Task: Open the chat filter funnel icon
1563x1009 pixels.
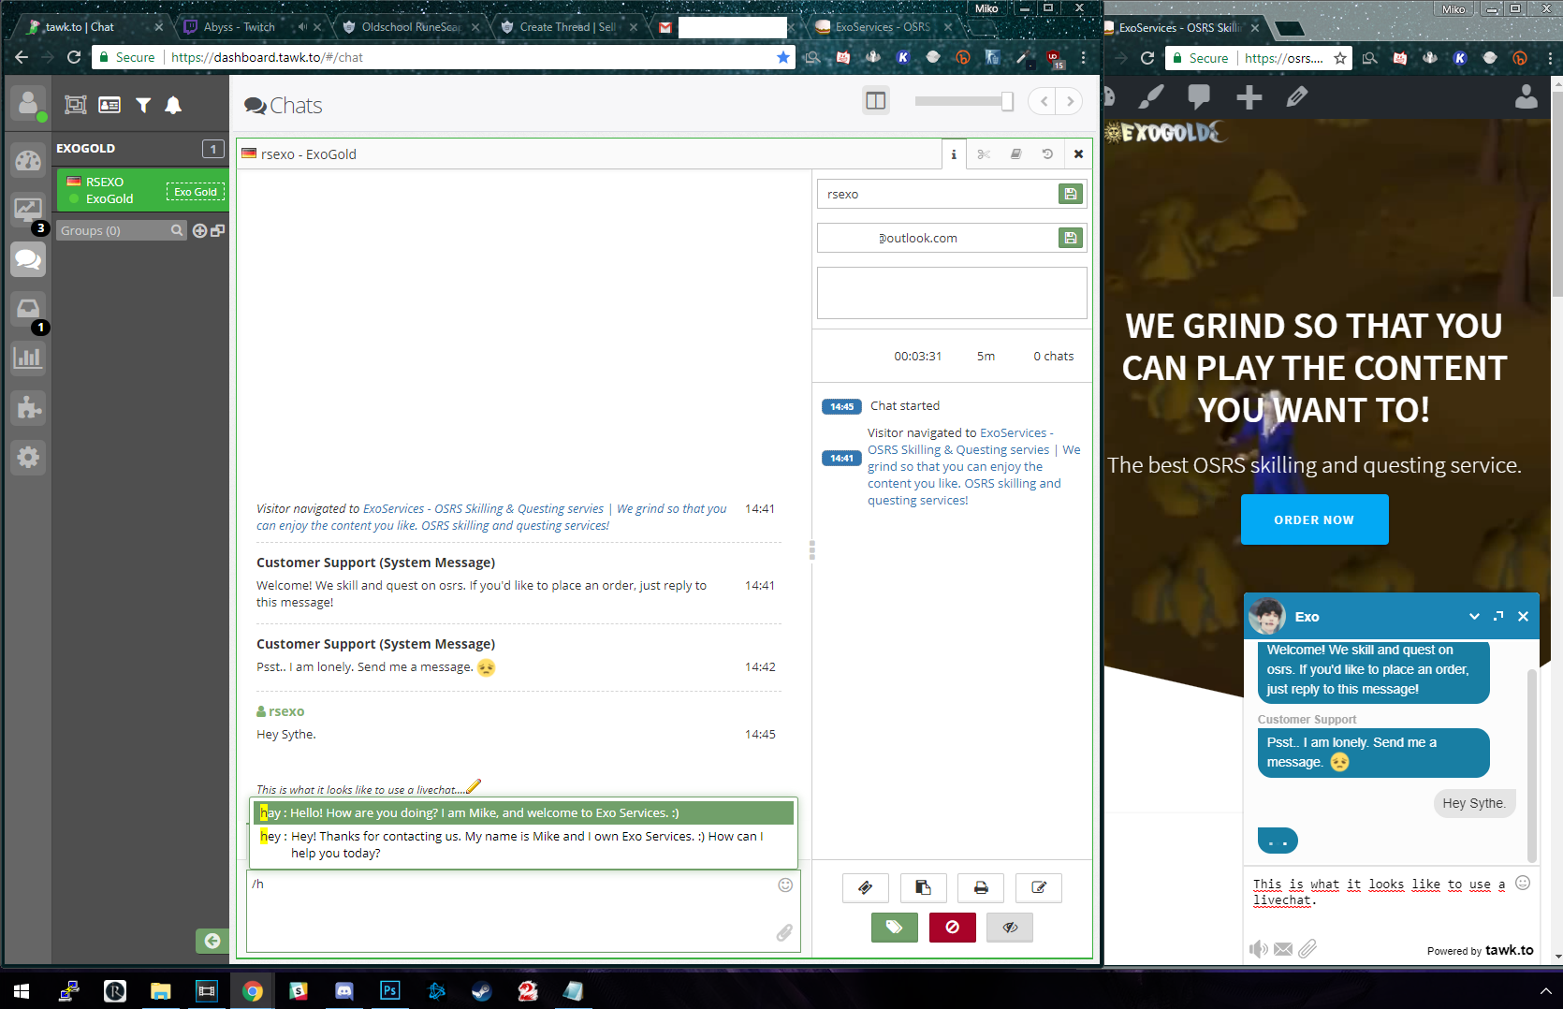Action: pos(143,105)
